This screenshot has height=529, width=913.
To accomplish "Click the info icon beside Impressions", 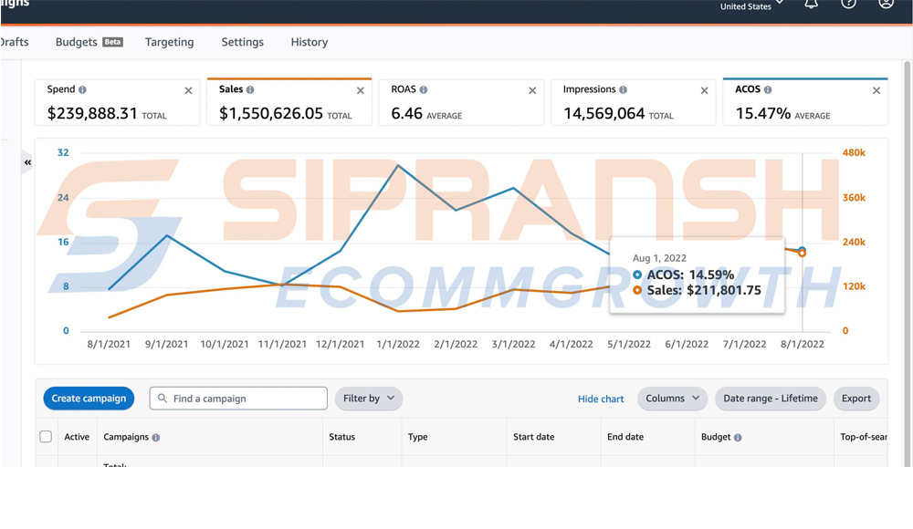I will [x=624, y=90].
